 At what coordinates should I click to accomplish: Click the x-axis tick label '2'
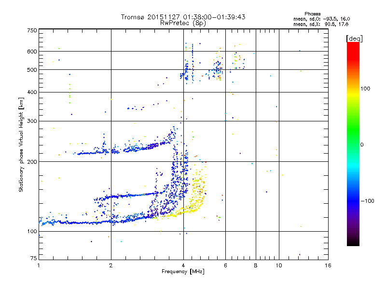111,265
